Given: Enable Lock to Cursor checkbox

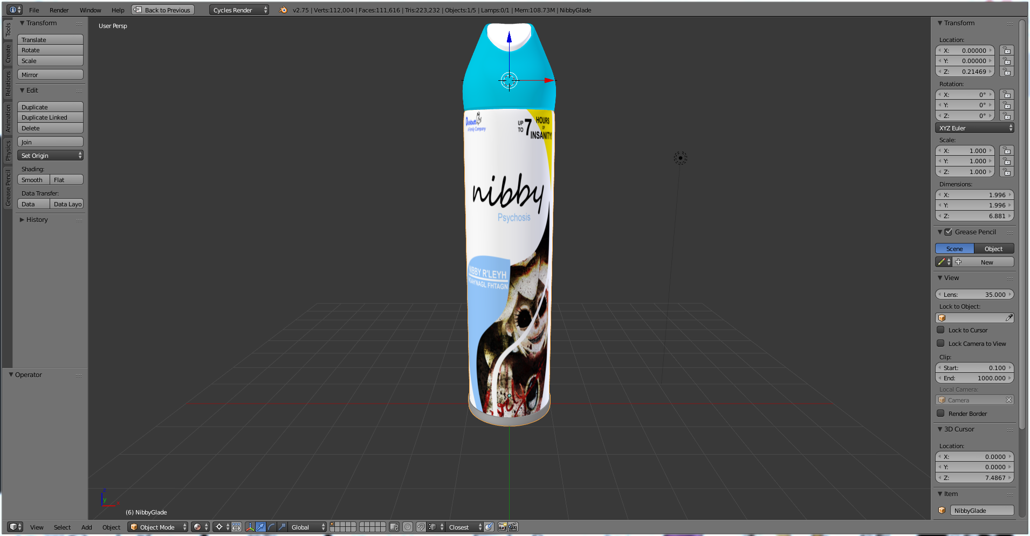Looking at the screenshot, I should [x=940, y=330].
